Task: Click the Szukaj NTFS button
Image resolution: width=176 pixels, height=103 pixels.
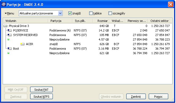Action: pyautogui.click(x=41, y=97)
